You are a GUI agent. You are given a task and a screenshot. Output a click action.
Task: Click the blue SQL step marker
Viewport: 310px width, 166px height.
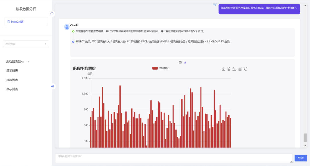coord(73,42)
